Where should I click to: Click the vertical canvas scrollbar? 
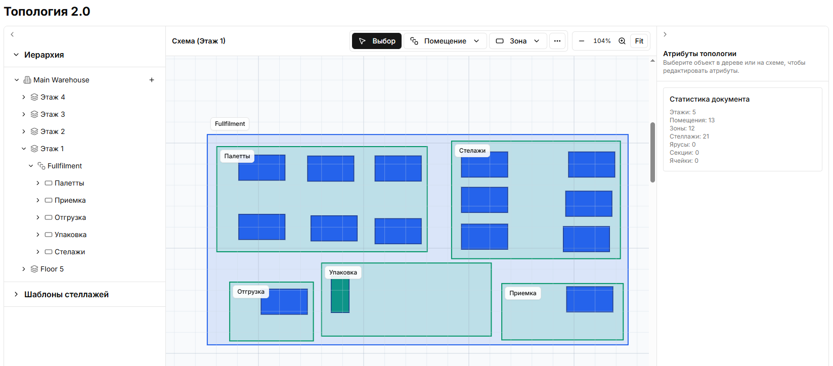coord(652,152)
